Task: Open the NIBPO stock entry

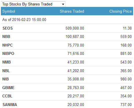Action: [8, 53]
